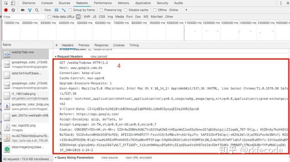Image resolution: width=290 pixels, height=162 pixels.
Task: Filter requests by Doc type
Action: tap(138, 17)
